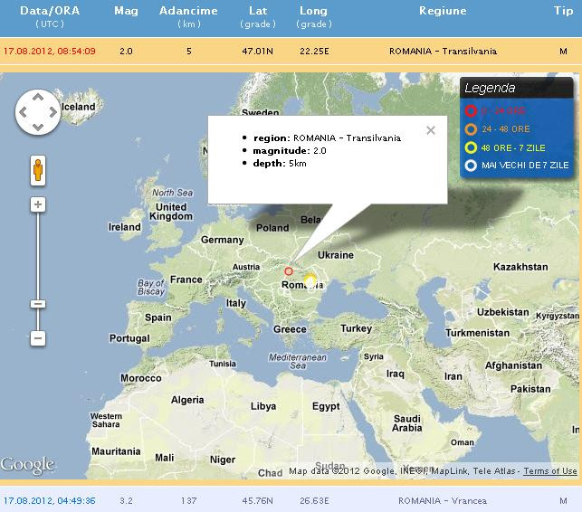The width and height of the screenshot is (582, 512).
Task: Click the blue MAI VECHI DE 7 ZILE legend circle
Action: coord(471,166)
